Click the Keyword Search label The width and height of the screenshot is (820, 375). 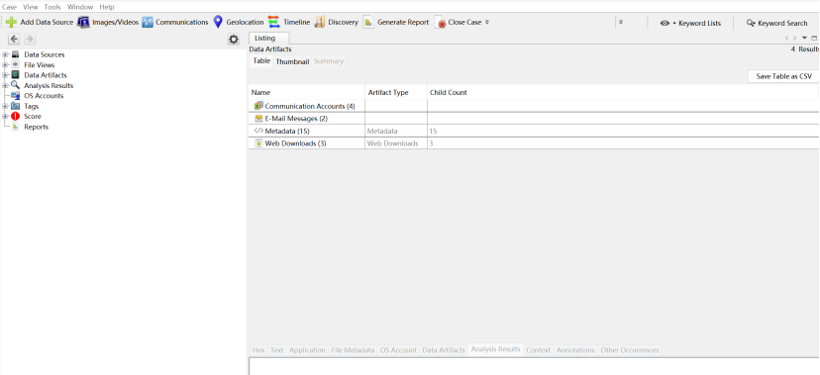pos(783,24)
